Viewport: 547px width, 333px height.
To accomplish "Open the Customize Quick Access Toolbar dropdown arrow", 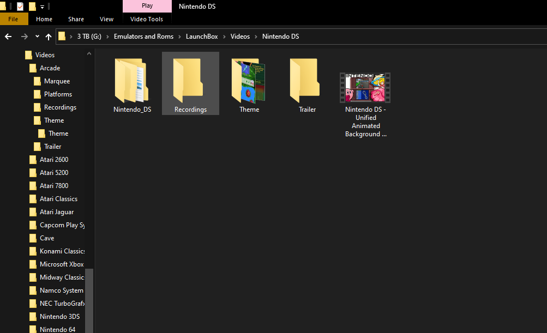I will 42,7.
